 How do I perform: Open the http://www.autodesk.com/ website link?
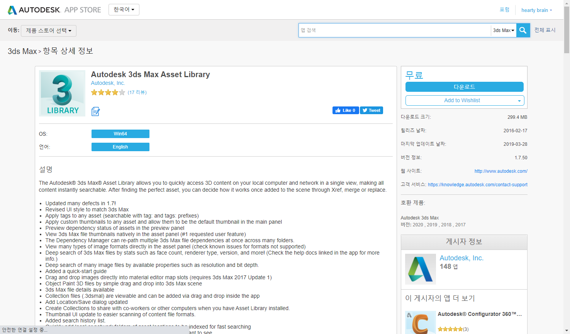pos(501,171)
